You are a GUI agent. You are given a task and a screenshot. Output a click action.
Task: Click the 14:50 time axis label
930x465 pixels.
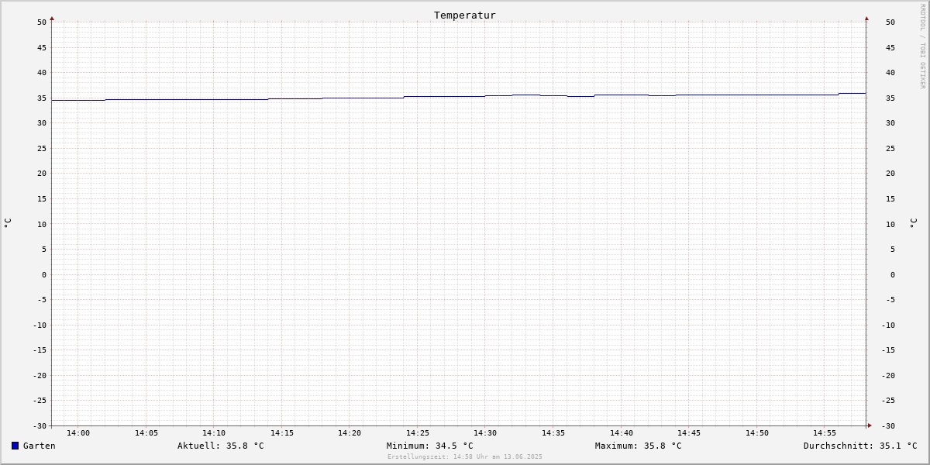click(x=757, y=433)
